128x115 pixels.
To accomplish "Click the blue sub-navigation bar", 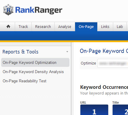I will tap(64, 36).
